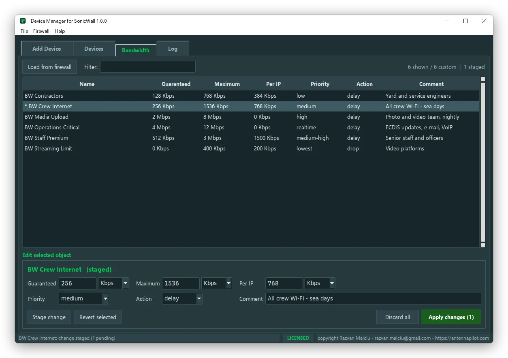
Task: Select the BW Streaming Limit row
Action: pyautogui.click(x=251, y=148)
